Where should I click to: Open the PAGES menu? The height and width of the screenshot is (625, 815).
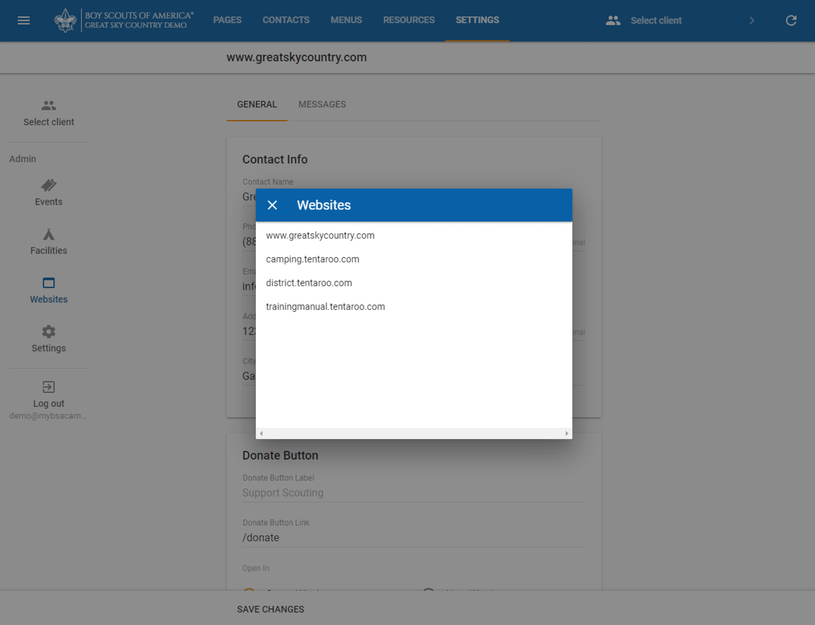coord(227,20)
